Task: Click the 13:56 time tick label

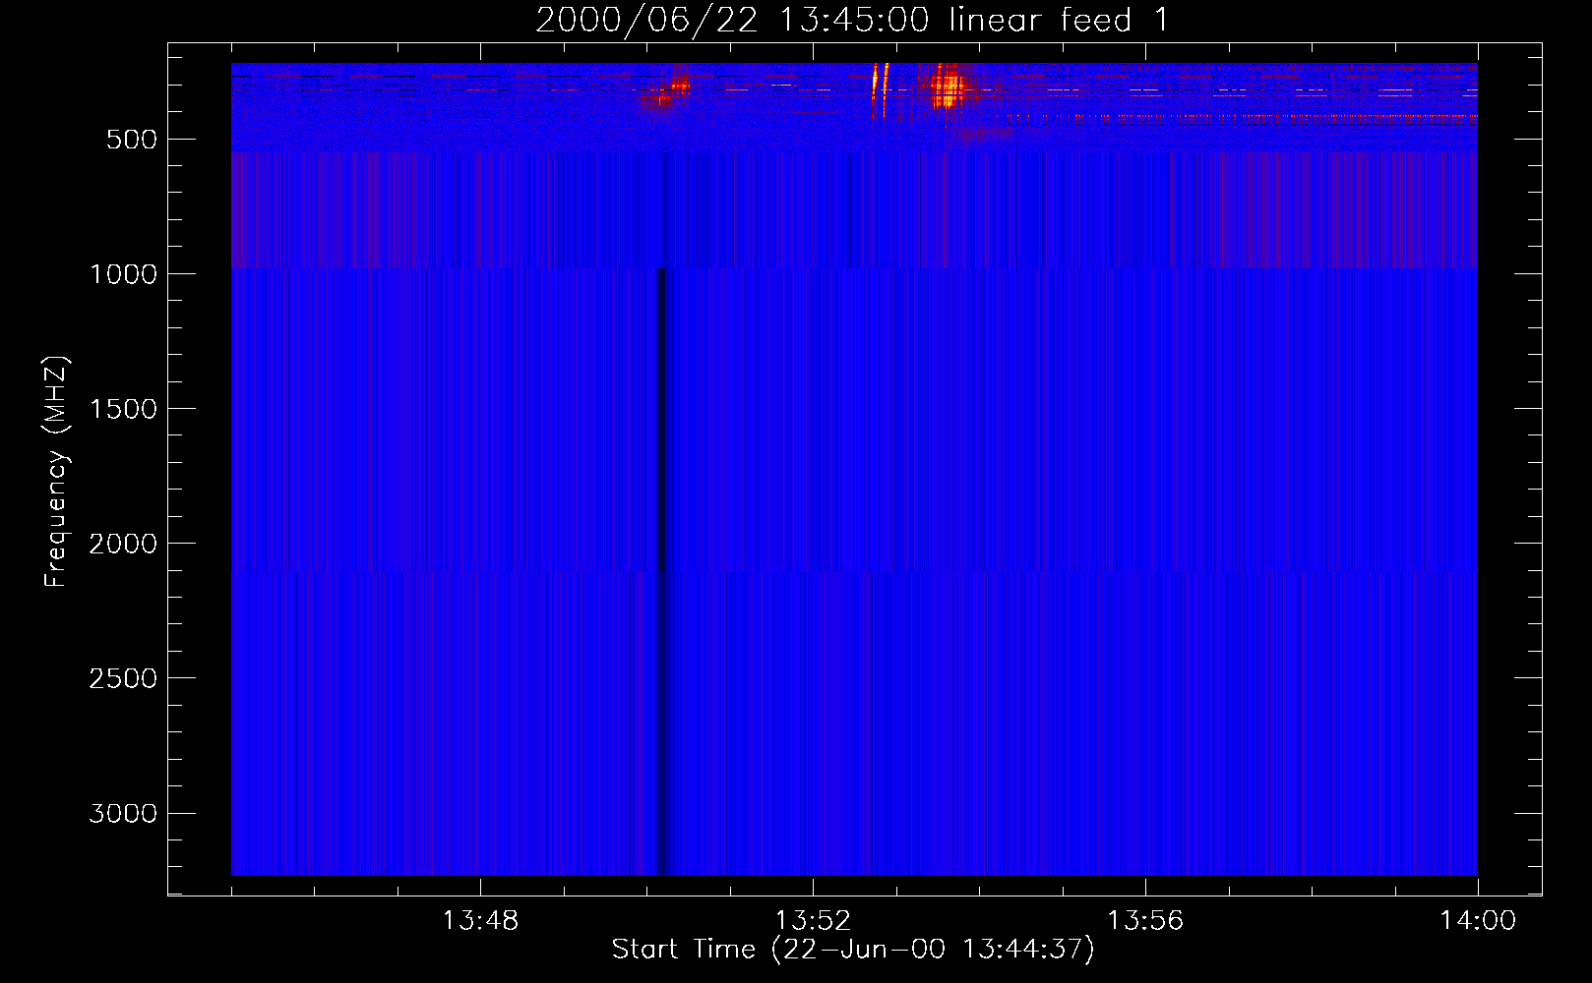Action: [1145, 921]
